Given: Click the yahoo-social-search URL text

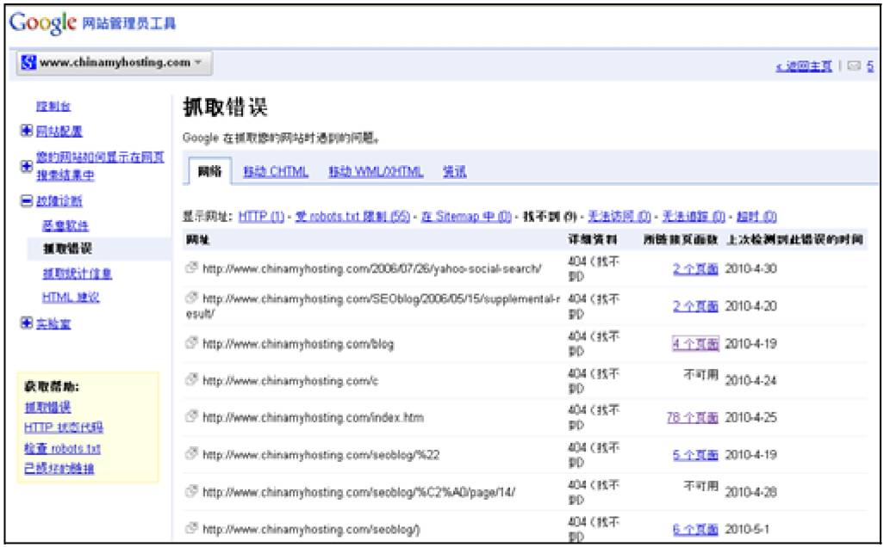Looking at the screenshot, I should coord(372,269).
